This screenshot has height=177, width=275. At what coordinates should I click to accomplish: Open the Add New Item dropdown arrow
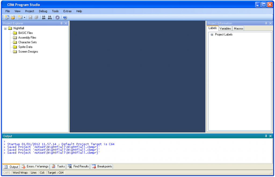24,17
